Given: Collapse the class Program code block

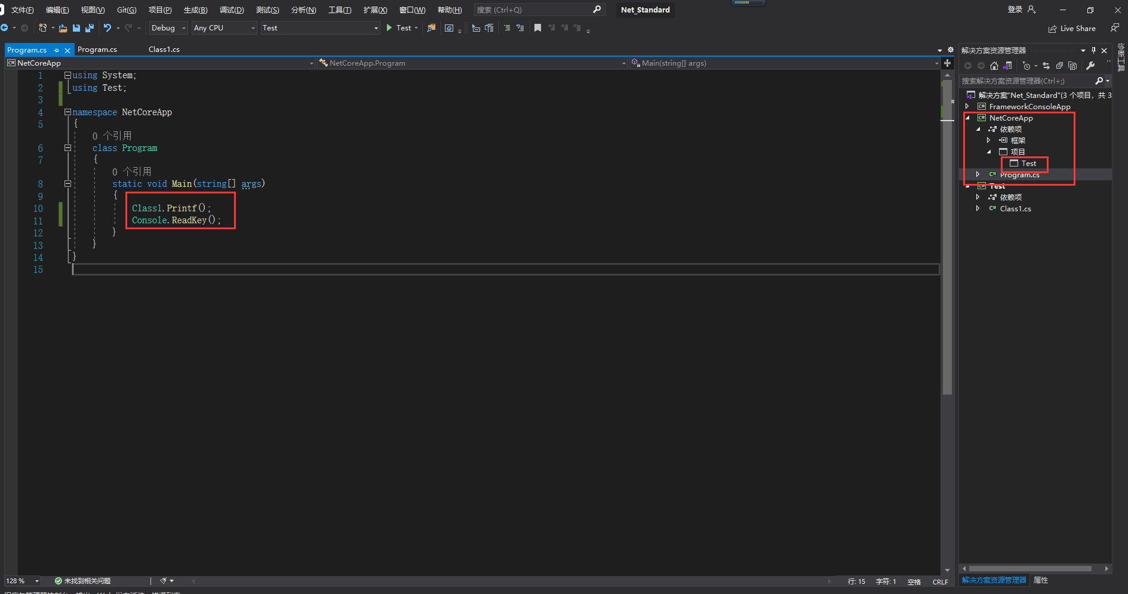Looking at the screenshot, I should 67,147.
